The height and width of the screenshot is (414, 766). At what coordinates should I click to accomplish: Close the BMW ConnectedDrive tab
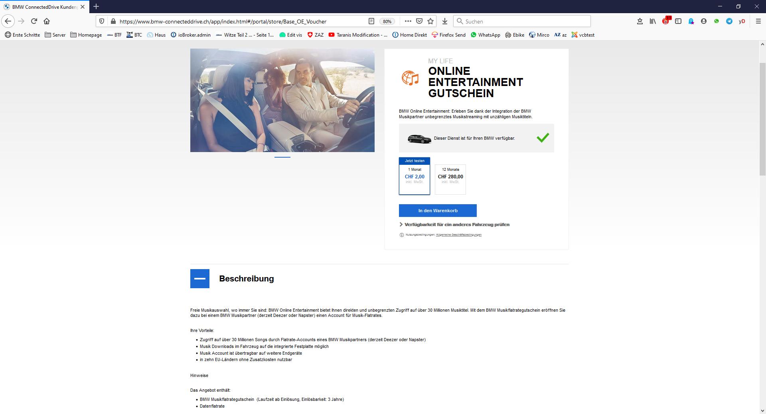(x=83, y=7)
